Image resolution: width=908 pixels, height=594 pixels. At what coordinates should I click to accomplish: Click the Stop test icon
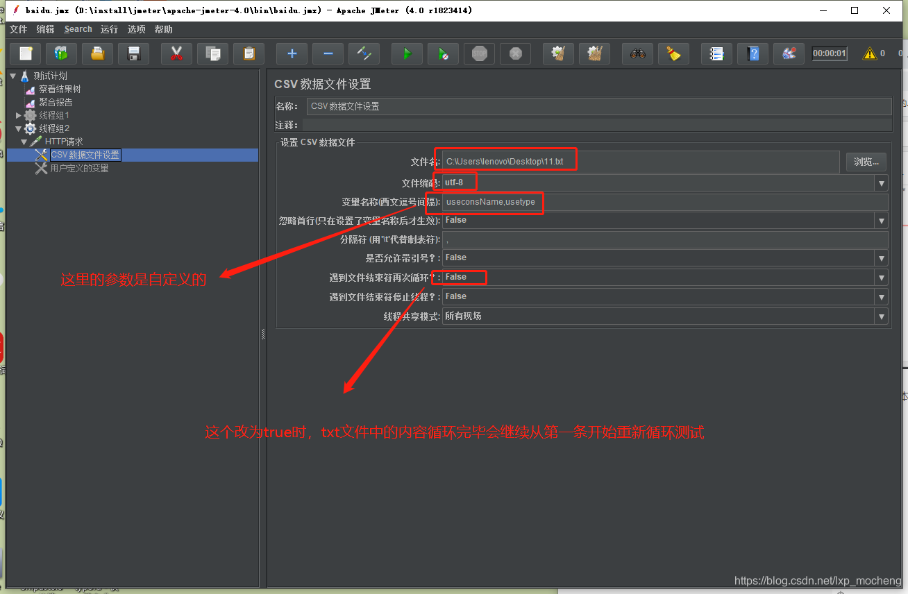pyautogui.click(x=479, y=53)
